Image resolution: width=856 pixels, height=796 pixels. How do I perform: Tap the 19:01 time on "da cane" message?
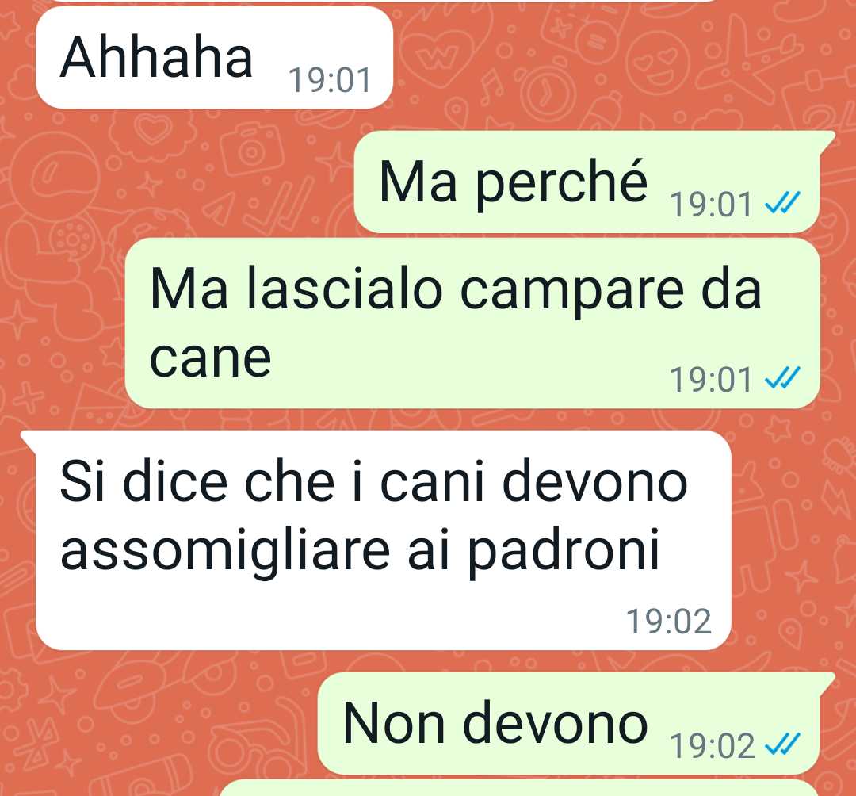pos(710,380)
